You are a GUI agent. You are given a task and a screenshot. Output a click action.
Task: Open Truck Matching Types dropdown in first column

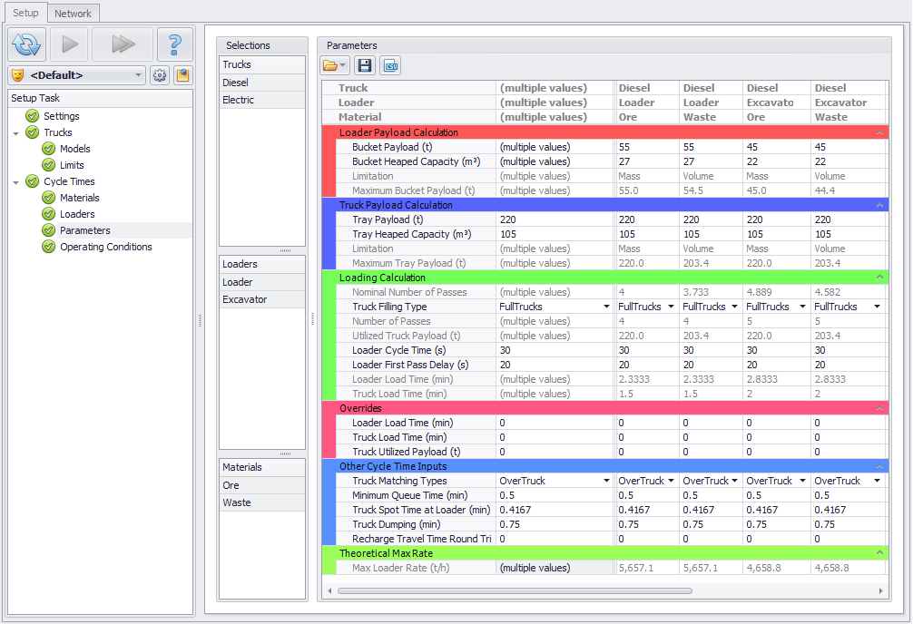[x=606, y=481]
